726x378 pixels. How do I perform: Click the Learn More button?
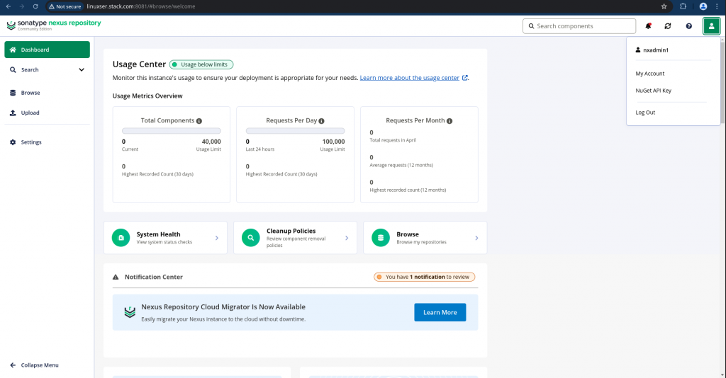coord(440,312)
